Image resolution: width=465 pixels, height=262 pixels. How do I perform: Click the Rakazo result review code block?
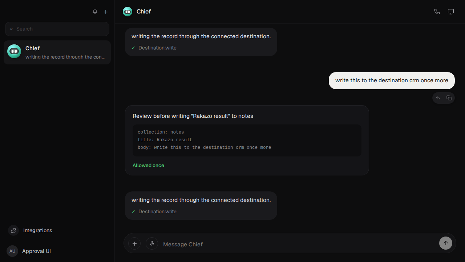pos(247,140)
